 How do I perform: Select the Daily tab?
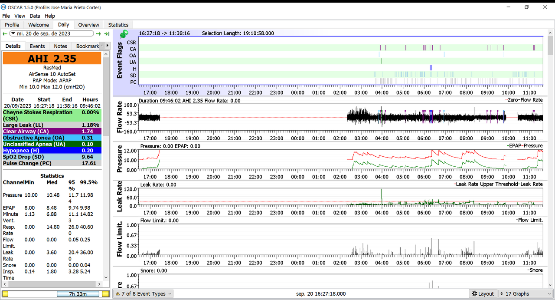pos(63,25)
